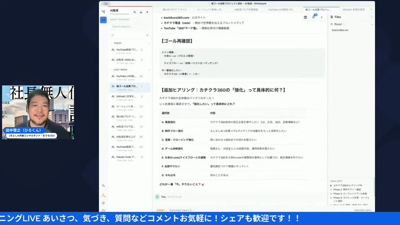Create new session with the plus icon
Screen dimensions: 400x225
147,12
